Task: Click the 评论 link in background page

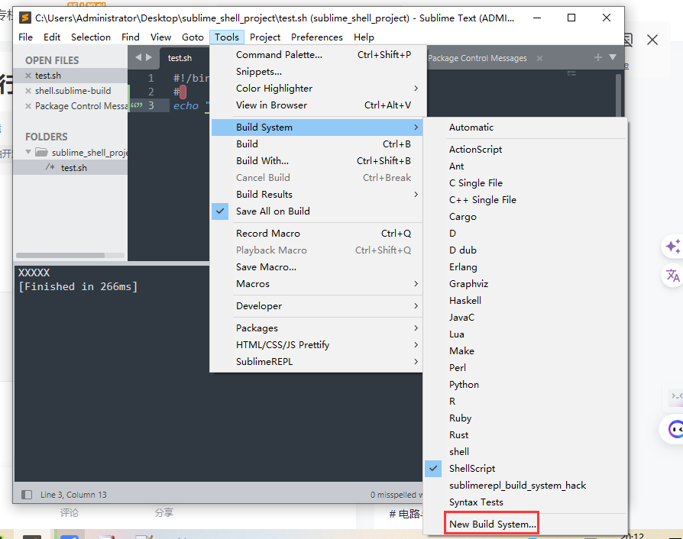Action: click(x=70, y=513)
